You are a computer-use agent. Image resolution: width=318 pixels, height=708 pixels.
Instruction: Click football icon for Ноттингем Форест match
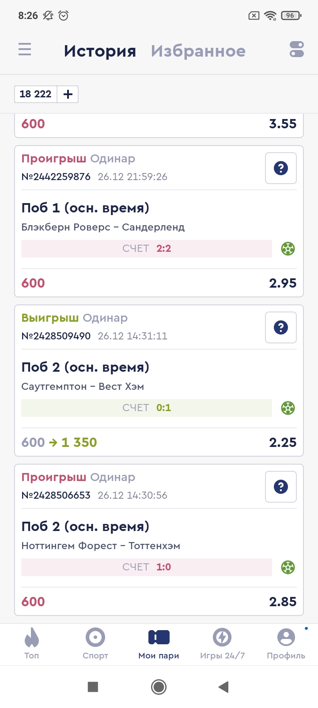click(x=288, y=567)
